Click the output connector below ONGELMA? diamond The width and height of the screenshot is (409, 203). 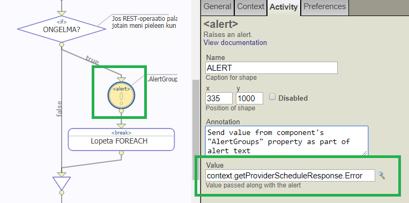[x=62, y=44]
